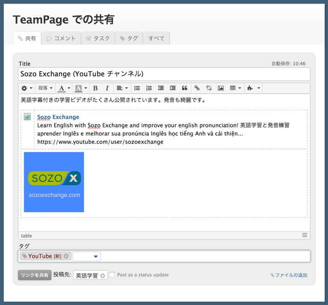
Task: Decrease indent of the text
Action: coord(161,88)
